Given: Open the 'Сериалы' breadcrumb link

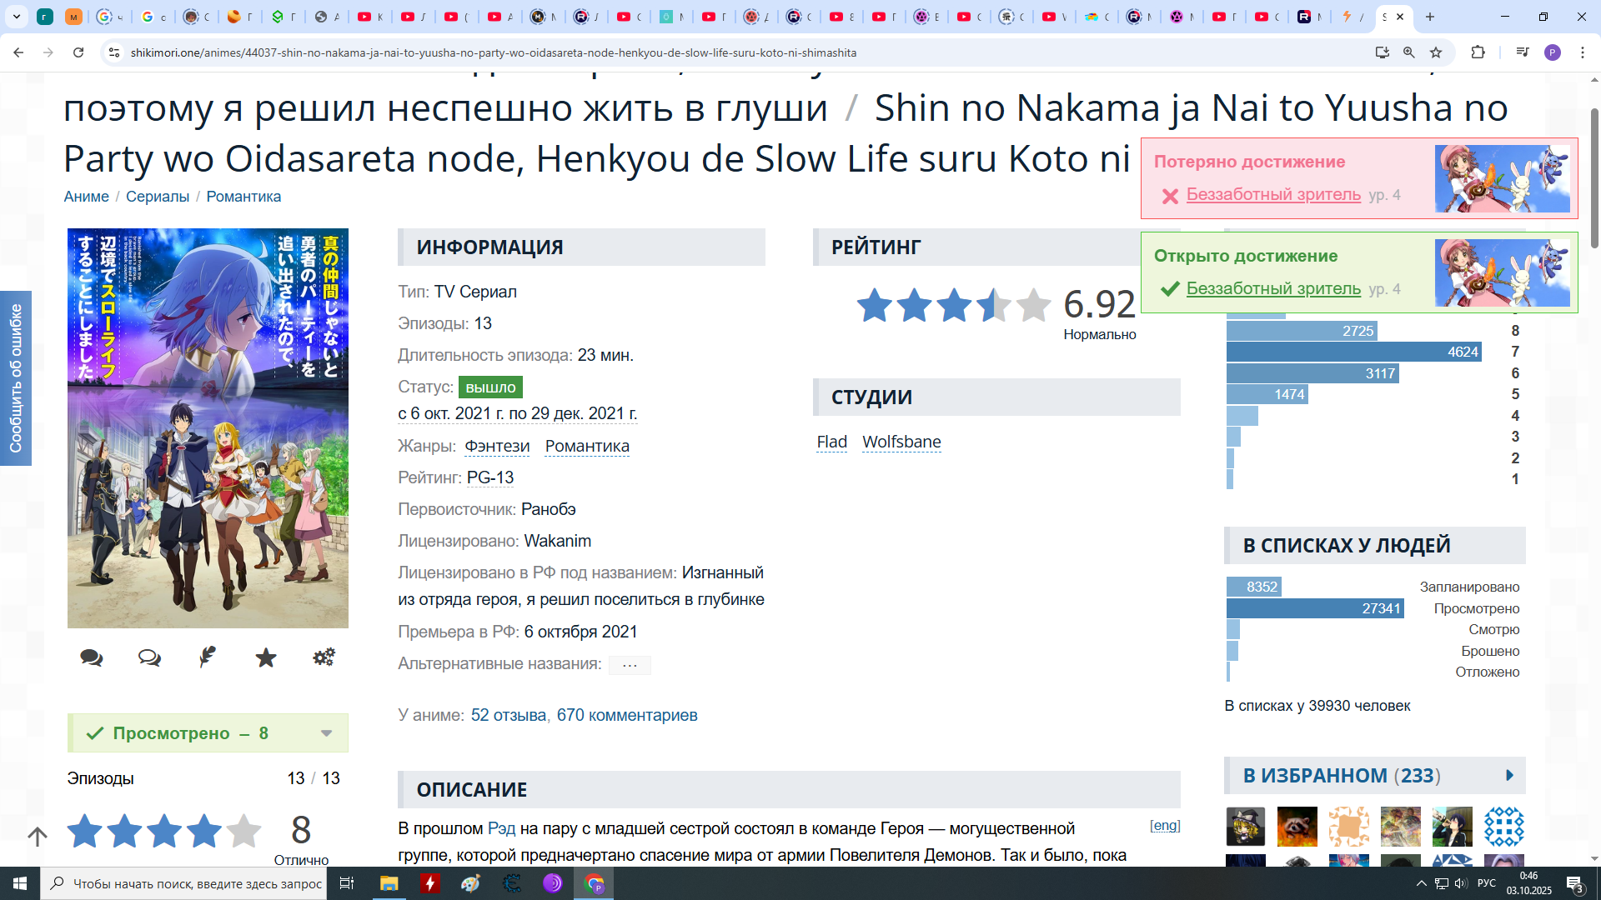Looking at the screenshot, I should click(158, 197).
